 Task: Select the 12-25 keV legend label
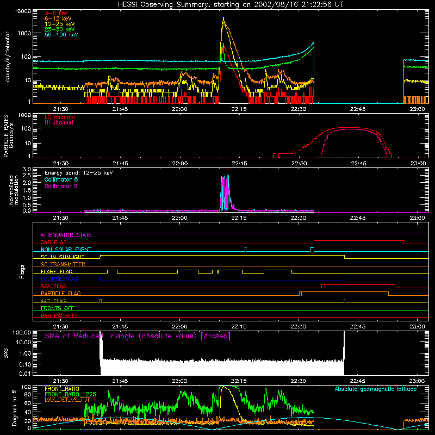click(x=60, y=24)
